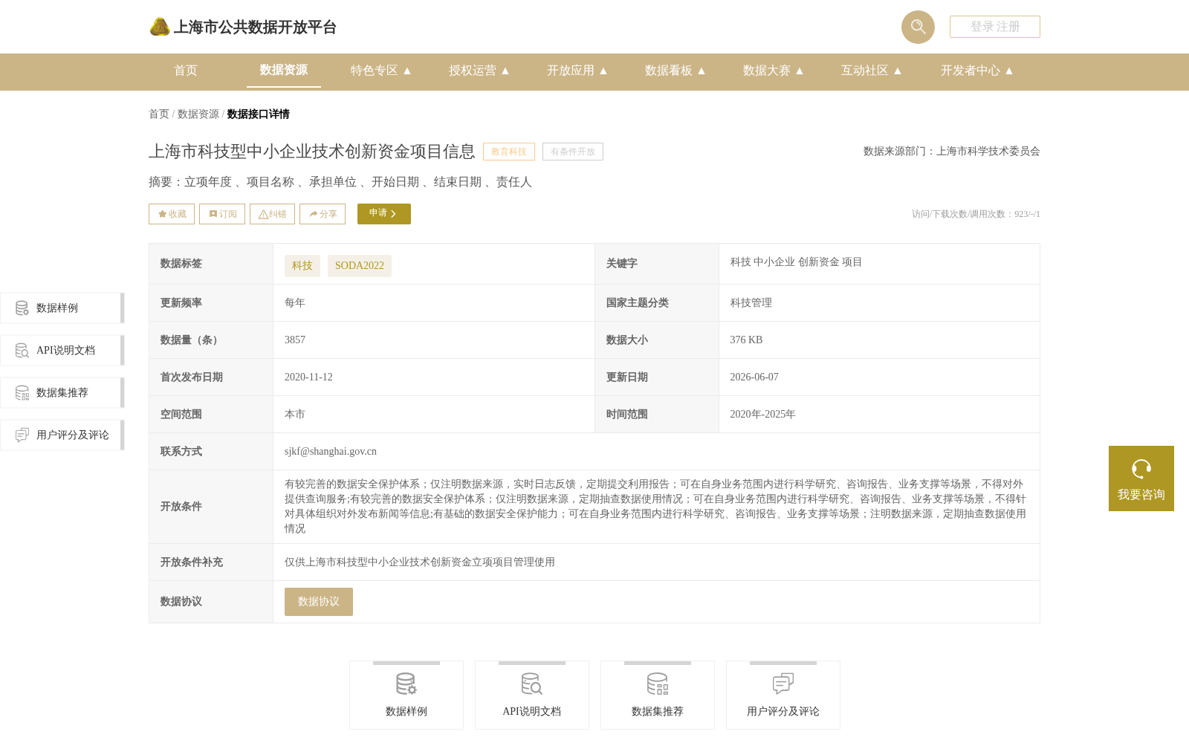Open the 数据协议 button
The height and width of the screenshot is (743, 1189).
[319, 602]
